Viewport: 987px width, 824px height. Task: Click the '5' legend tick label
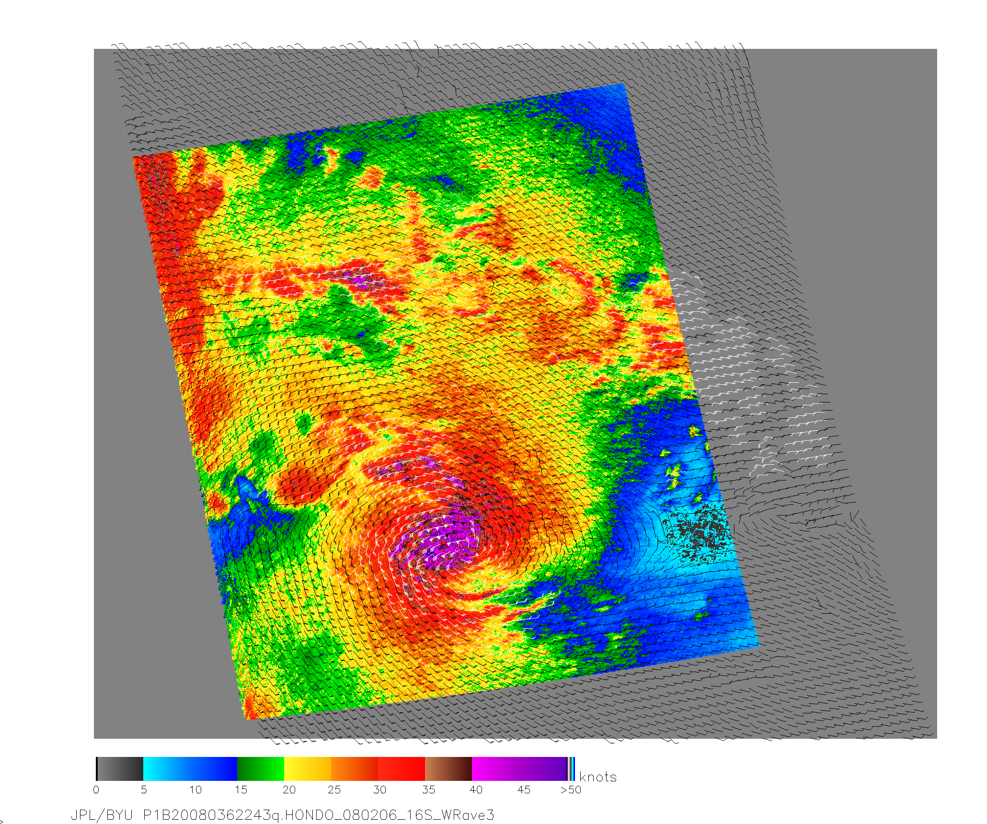point(144,790)
